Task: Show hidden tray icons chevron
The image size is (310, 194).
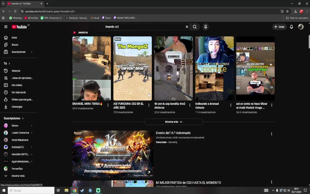Action: 273,190
